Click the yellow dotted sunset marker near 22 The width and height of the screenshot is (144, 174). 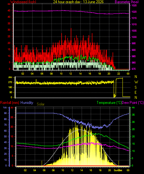coord(119,163)
